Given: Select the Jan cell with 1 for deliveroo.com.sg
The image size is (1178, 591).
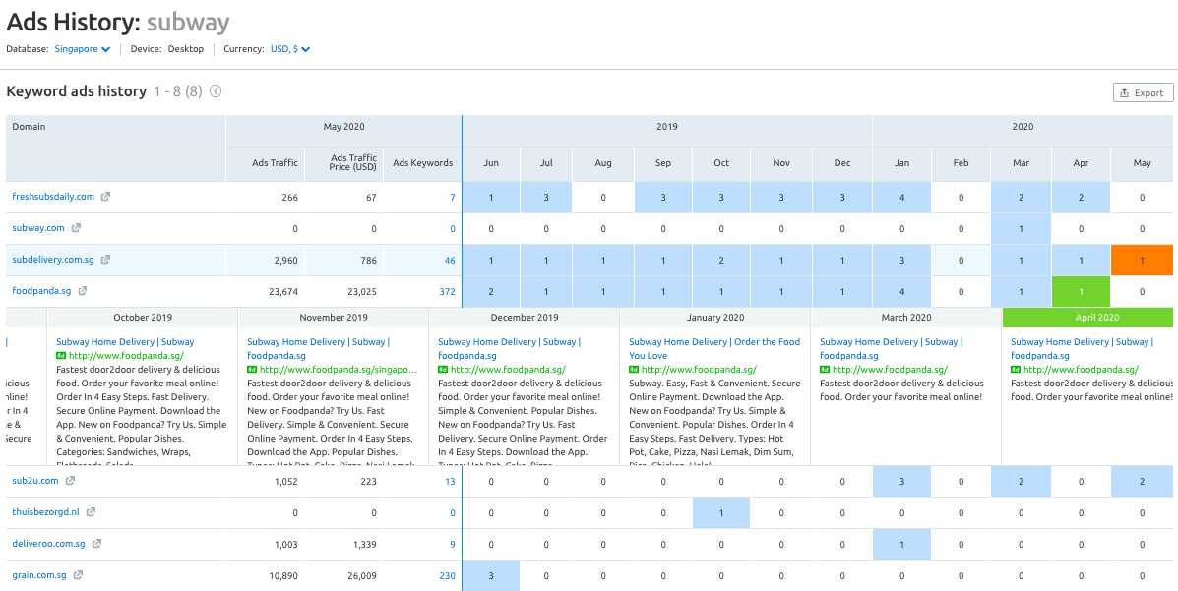Looking at the screenshot, I should pos(901,545).
